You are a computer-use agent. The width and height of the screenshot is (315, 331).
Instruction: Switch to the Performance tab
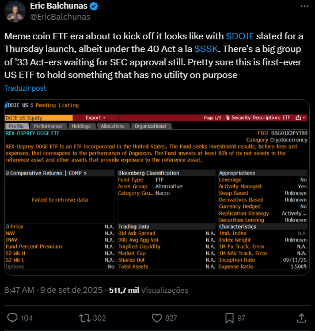(48, 126)
